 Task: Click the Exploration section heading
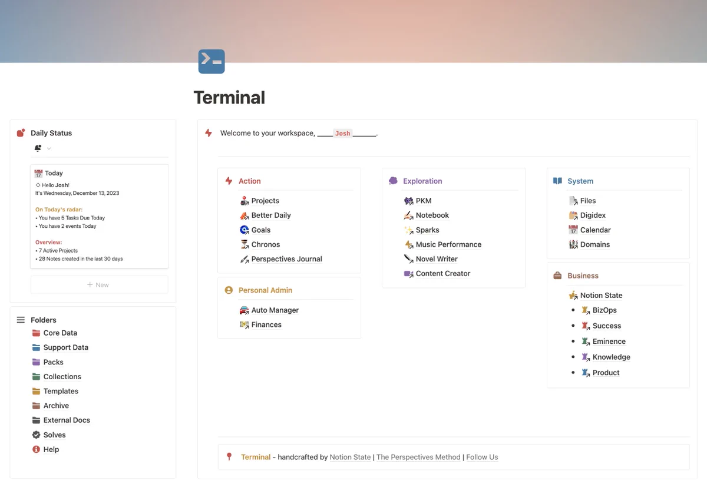[422, 181]
